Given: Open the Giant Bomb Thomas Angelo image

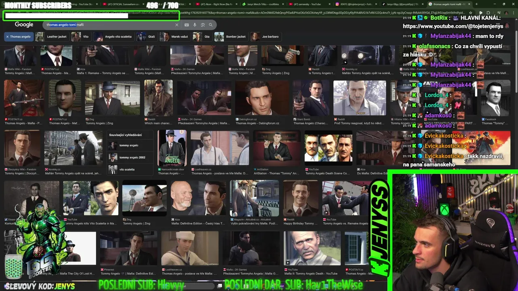Looking at the screenshot, I should pyautogui.click(x=311, y=98).
